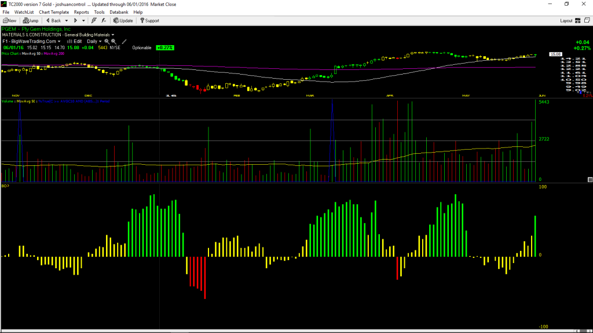The height and width of the screenshot is (333, 593).
Task: Click the green +0.27% change box
Action: tap(165, 47)
